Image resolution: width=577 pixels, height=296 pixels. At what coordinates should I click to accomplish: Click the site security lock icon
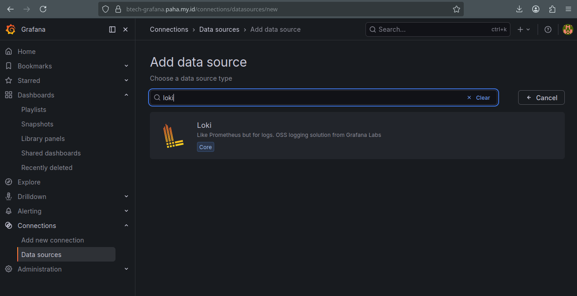[118, 9]
